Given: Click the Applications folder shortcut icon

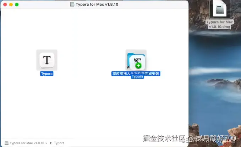Looking at the screenshot, I should click(136, 60).
